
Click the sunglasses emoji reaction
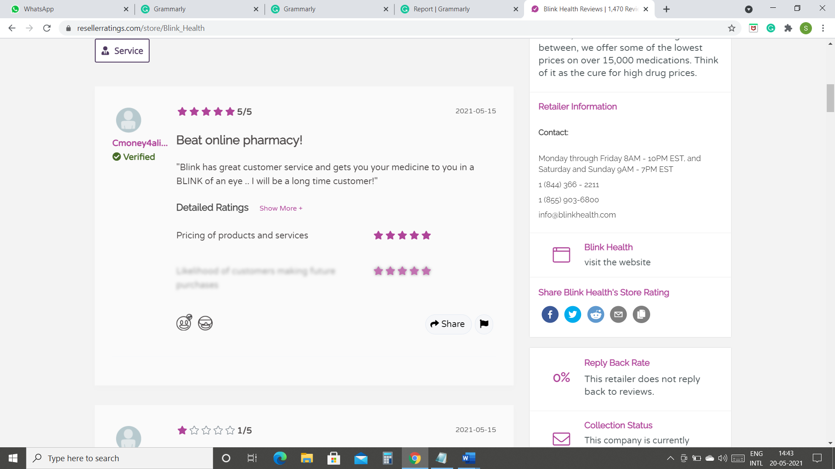(x=205, y=323)
